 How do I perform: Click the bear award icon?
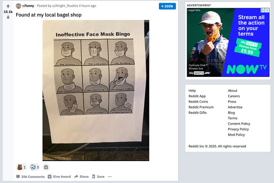click(x=20, y=167)
